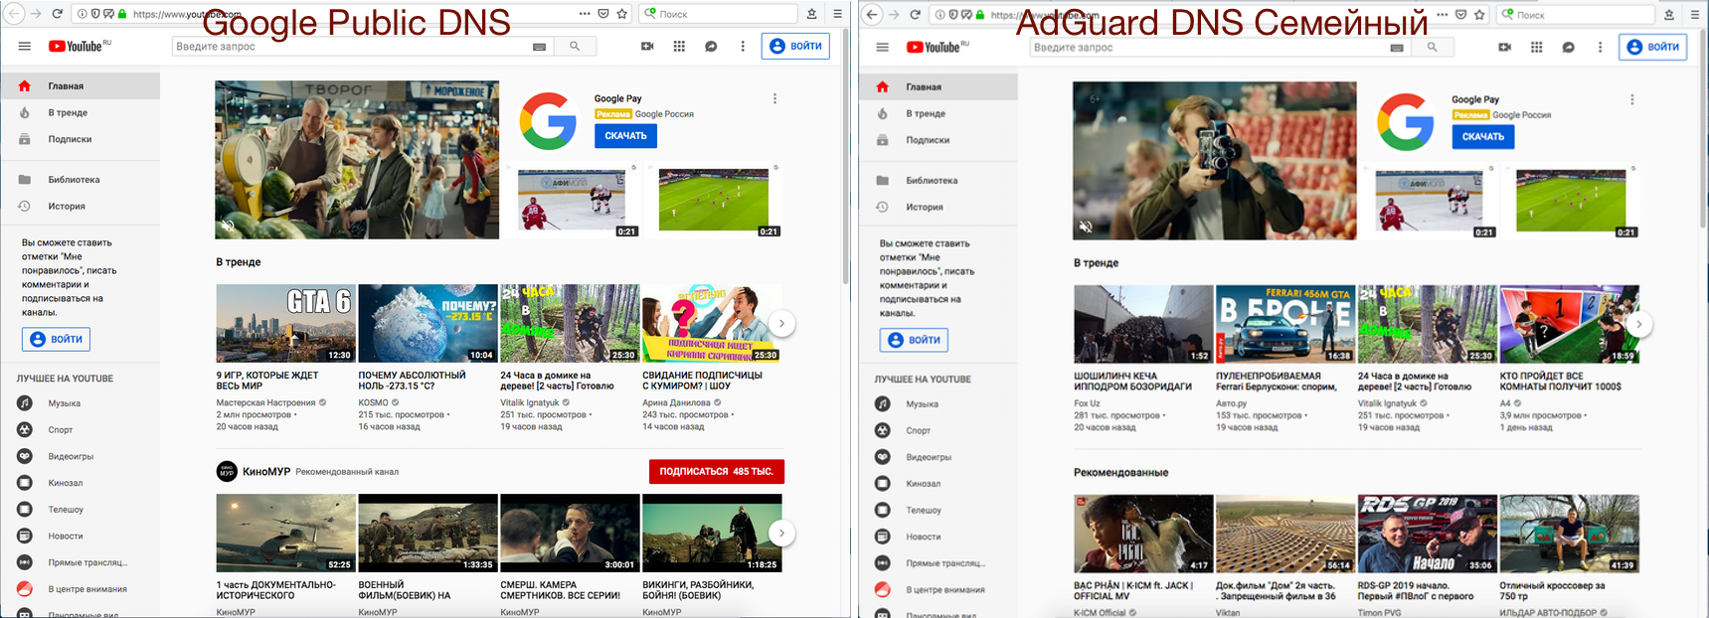Viewport: 1709px width, 618px height.
Task: Click left window vertical scrollbar
Action: pyautogui.click(x=846, y=154)
